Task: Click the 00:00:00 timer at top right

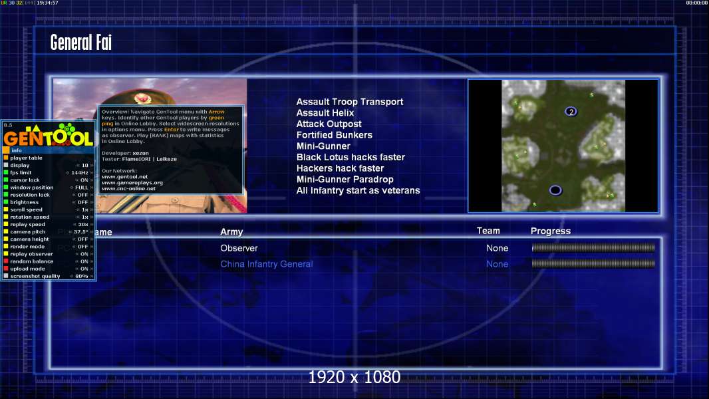Action: coord(696,3)
